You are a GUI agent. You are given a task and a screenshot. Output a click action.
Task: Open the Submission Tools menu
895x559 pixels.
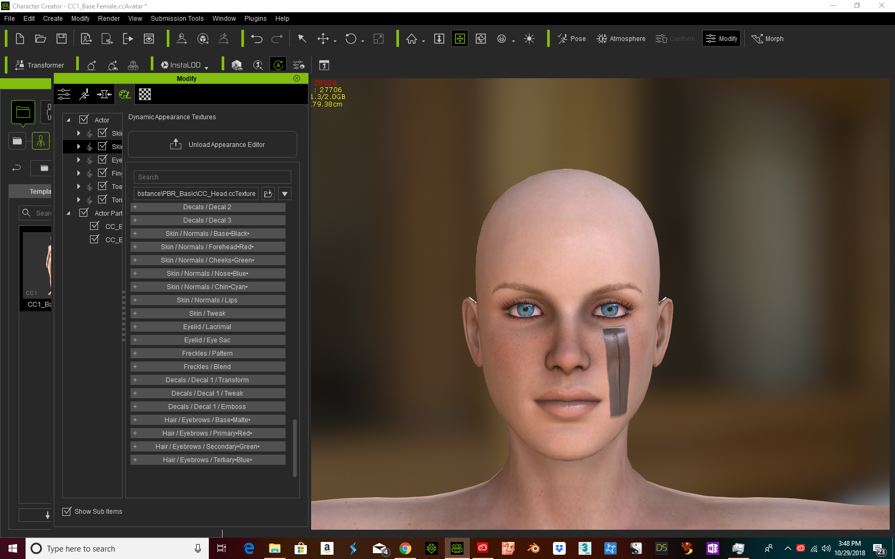(x=177, y=18)
